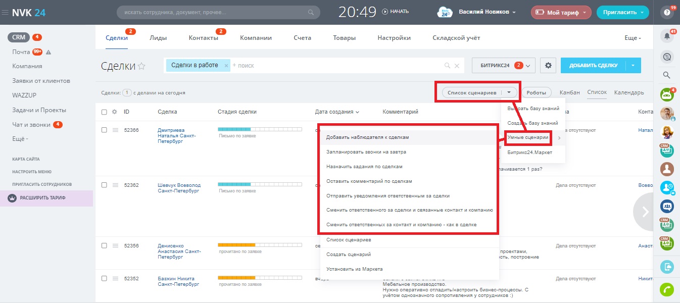The width and height of the screenshot is (680, 303).
Task: Expand the Еще menu in top tabs
Action: 633,38
